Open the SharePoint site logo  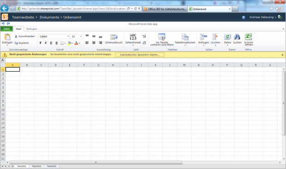coord(5,17)
